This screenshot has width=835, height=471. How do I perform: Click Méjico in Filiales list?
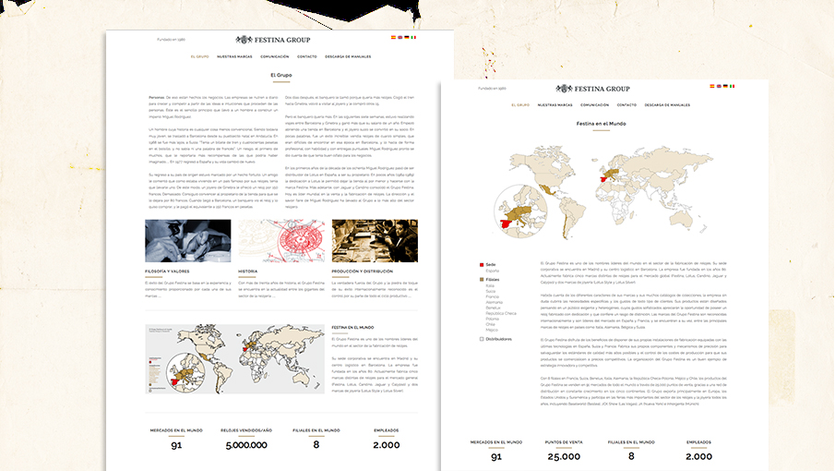coord(492,330)
